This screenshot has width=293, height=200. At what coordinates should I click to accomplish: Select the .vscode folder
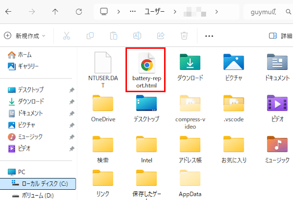pos(233,108)
